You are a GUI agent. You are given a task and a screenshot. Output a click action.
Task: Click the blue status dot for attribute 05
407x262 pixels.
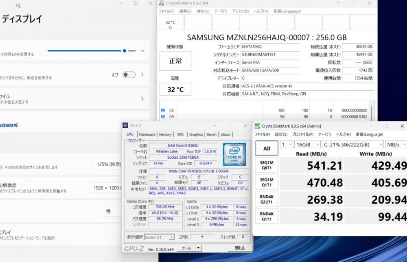[x=163, y=110]
